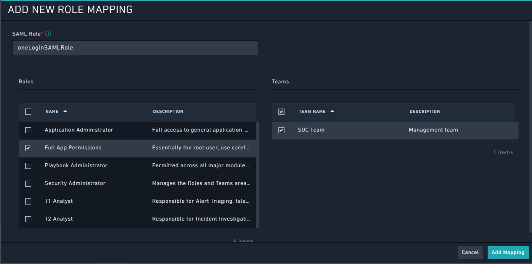This screenshot has width=532, height=264.
Task: Check the Application Administrator role checkbox
Action: (28, 130)
